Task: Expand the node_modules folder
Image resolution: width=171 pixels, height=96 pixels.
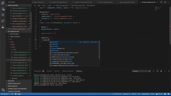Action: 15,37
